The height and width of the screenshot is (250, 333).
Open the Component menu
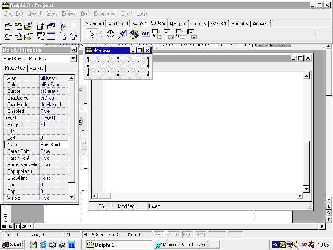[x=105, y=13]
